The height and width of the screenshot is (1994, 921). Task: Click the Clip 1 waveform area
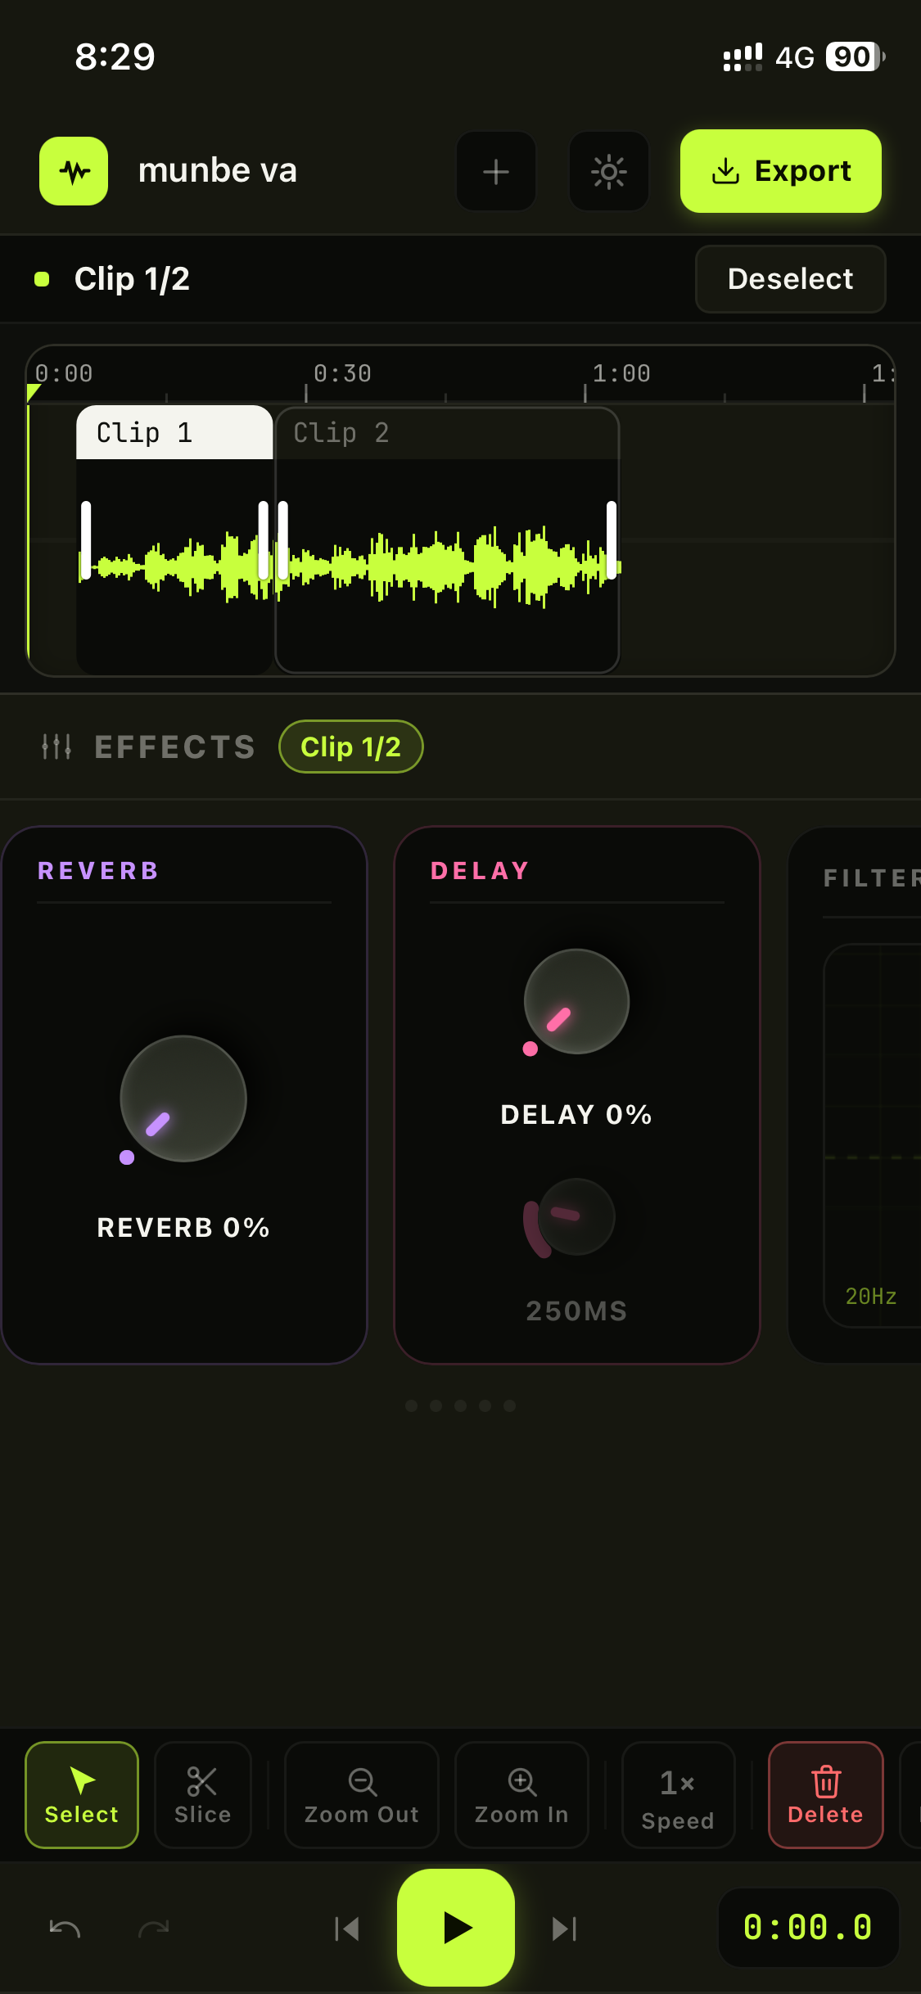[174, 565]
